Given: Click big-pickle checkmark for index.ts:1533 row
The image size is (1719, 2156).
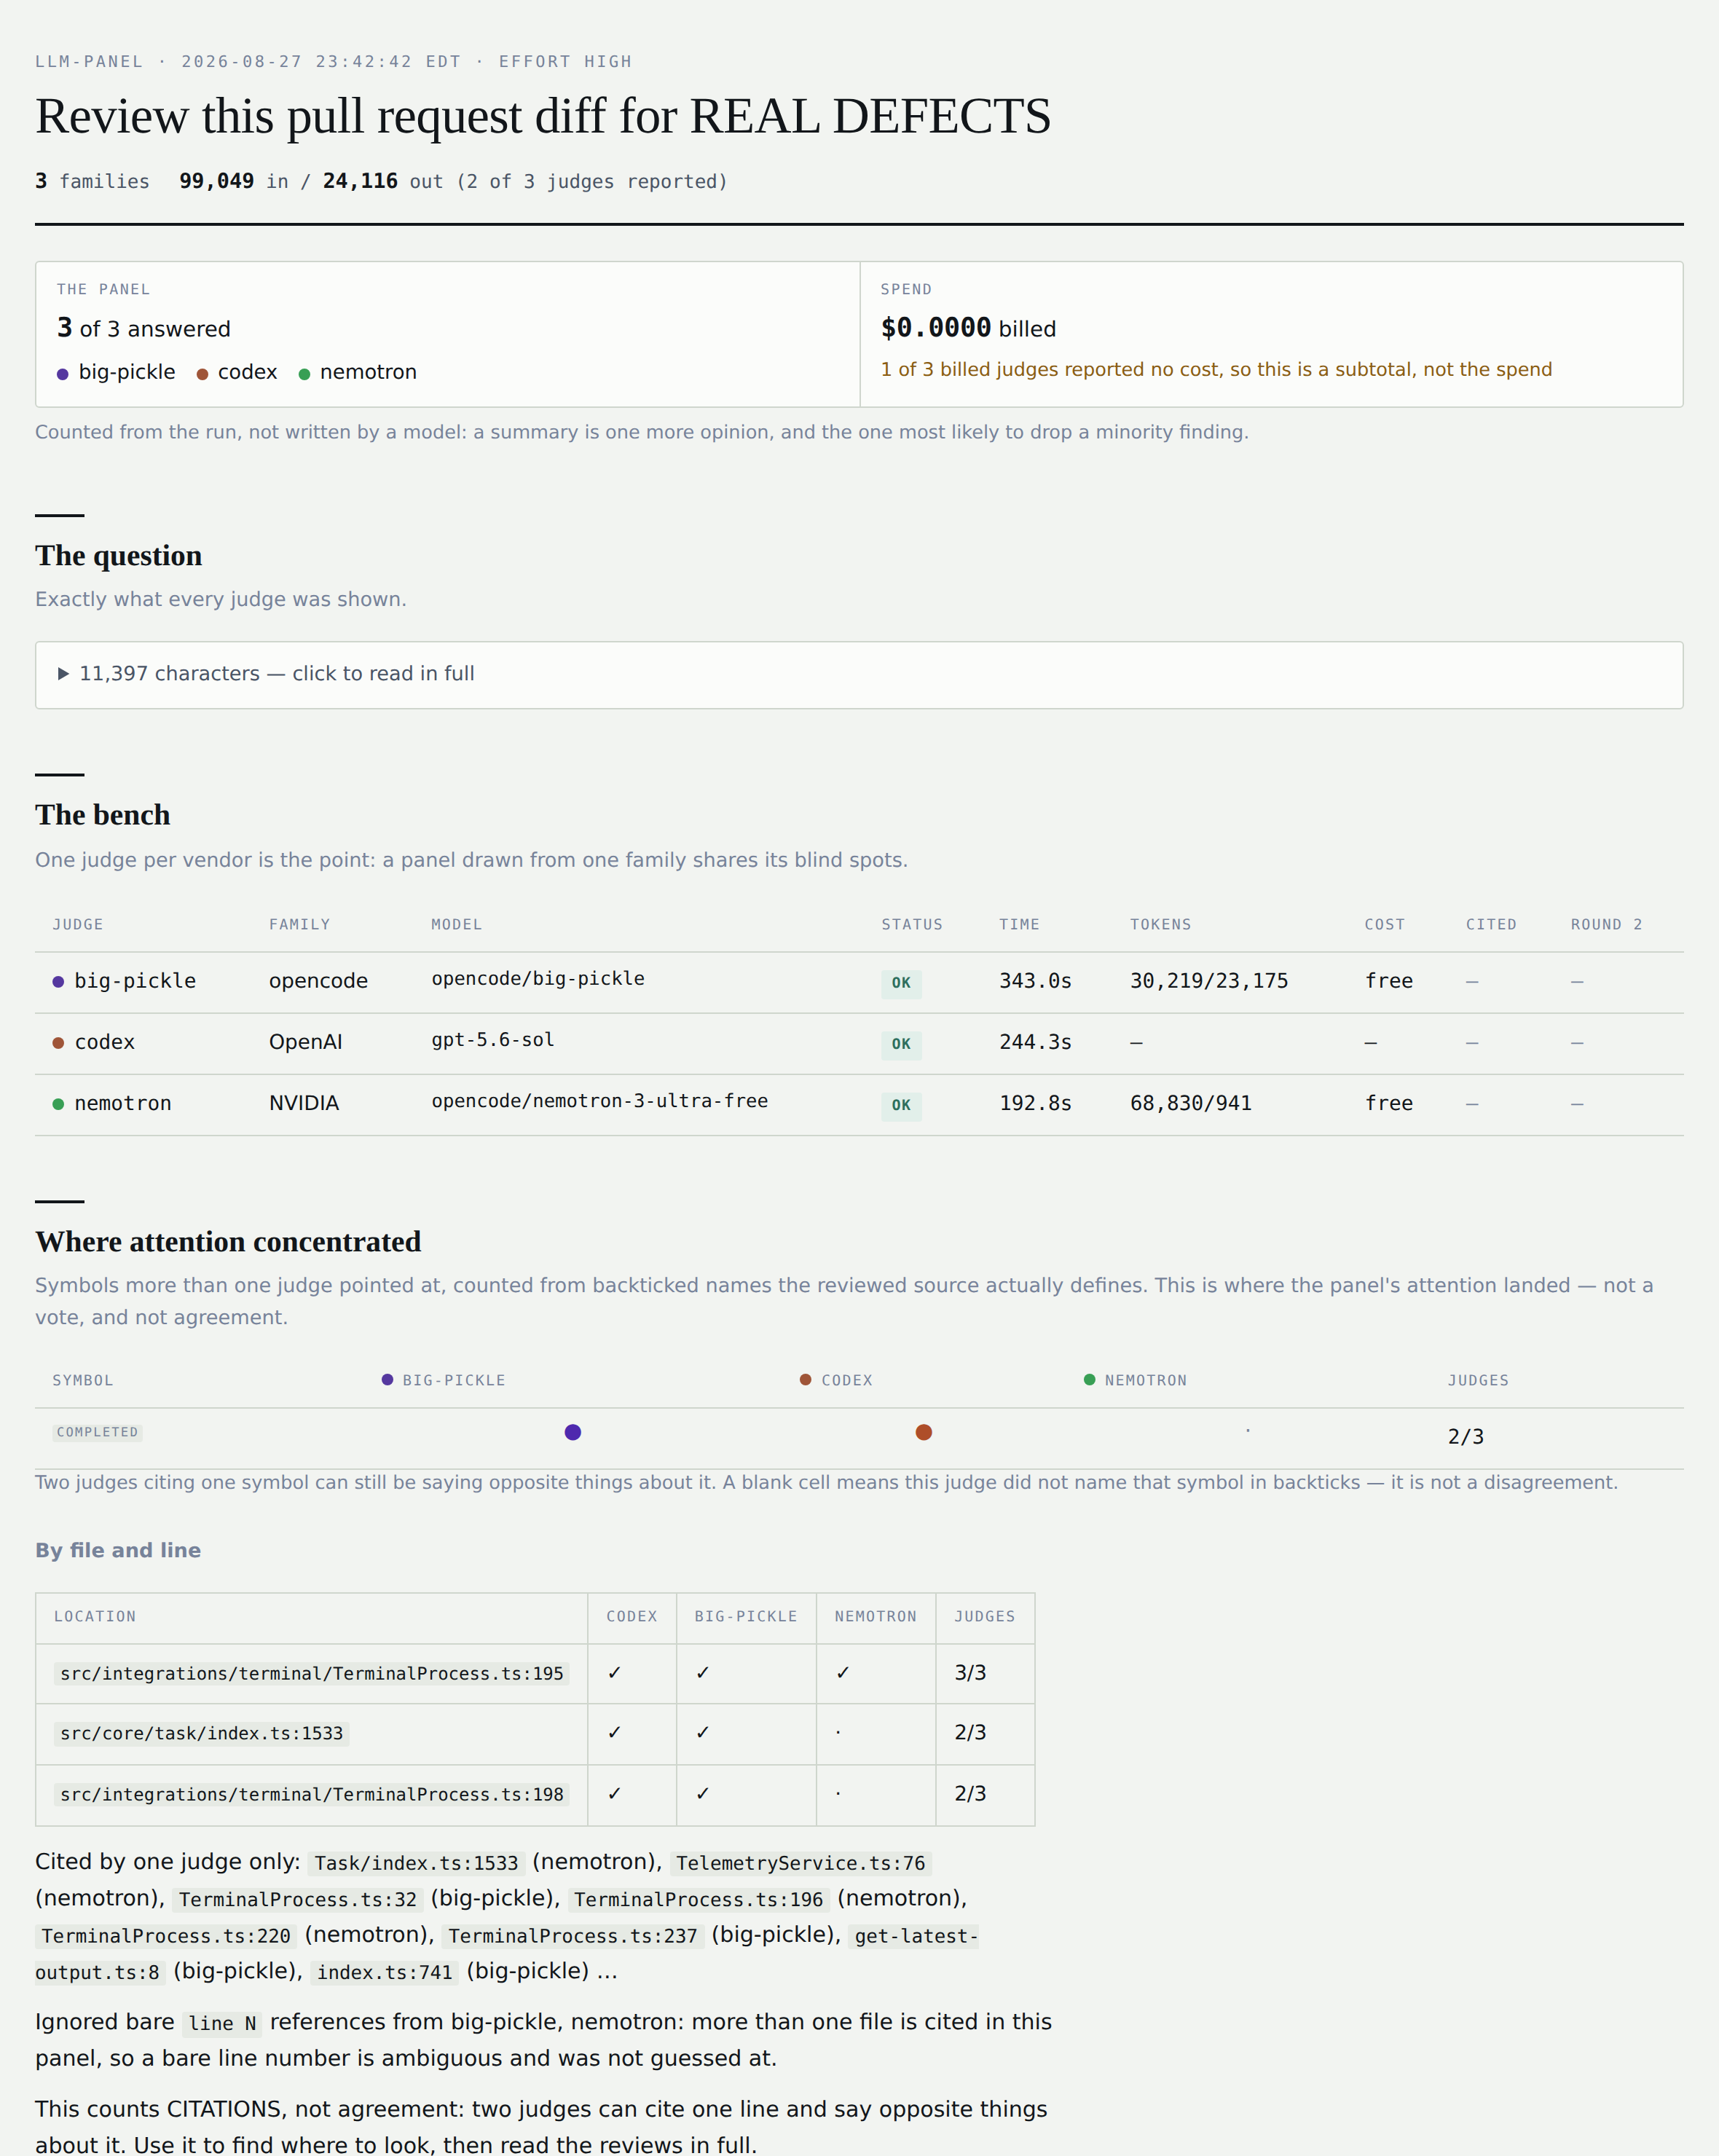Looking at the screenshot, I should click(x=703, y=1733).
